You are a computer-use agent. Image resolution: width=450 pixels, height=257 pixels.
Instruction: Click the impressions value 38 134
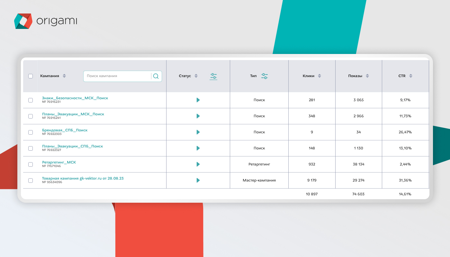tap(358, 164)
